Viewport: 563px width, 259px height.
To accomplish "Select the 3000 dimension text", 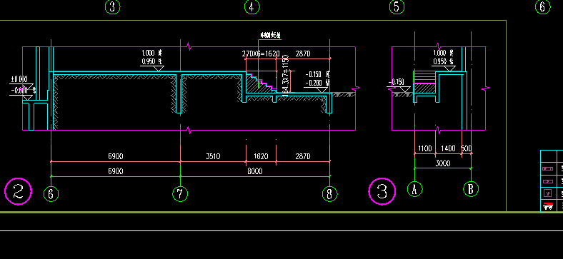I will (443, 163).
